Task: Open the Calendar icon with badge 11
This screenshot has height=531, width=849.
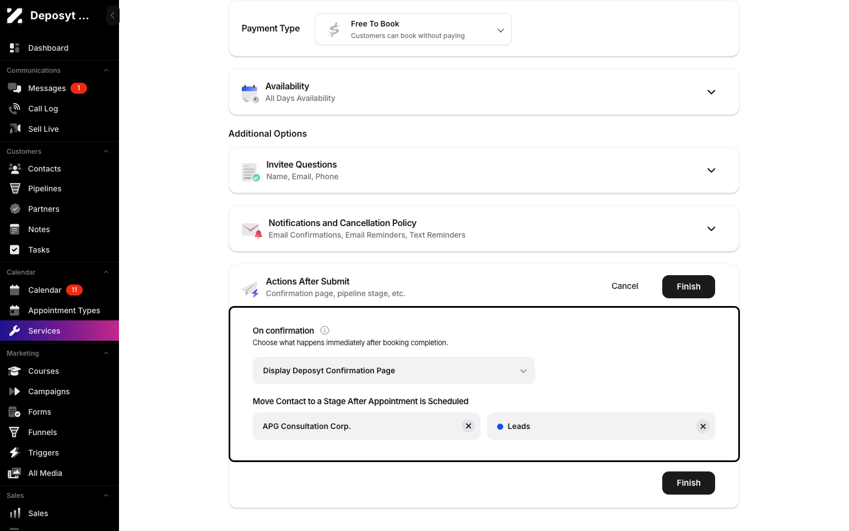Action: [x=15, y=290]
